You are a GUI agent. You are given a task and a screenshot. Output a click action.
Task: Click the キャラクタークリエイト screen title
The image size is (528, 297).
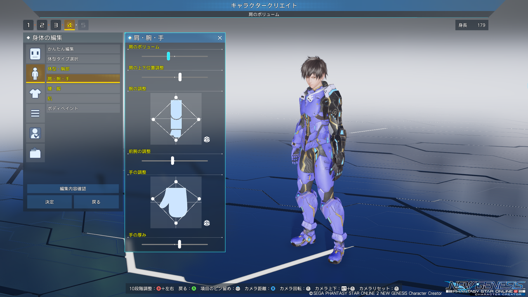coord(264,6)
